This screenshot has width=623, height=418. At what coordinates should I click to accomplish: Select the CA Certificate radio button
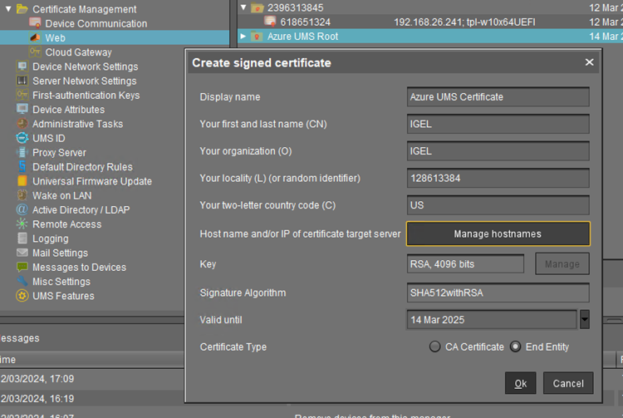(435, 347)
